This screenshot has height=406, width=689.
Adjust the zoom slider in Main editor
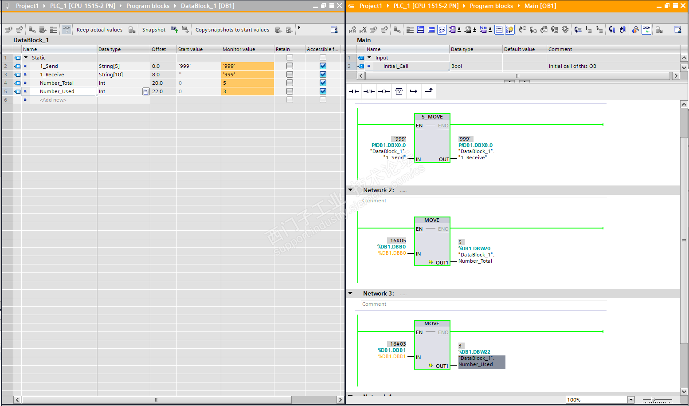(x=653, y=400)
